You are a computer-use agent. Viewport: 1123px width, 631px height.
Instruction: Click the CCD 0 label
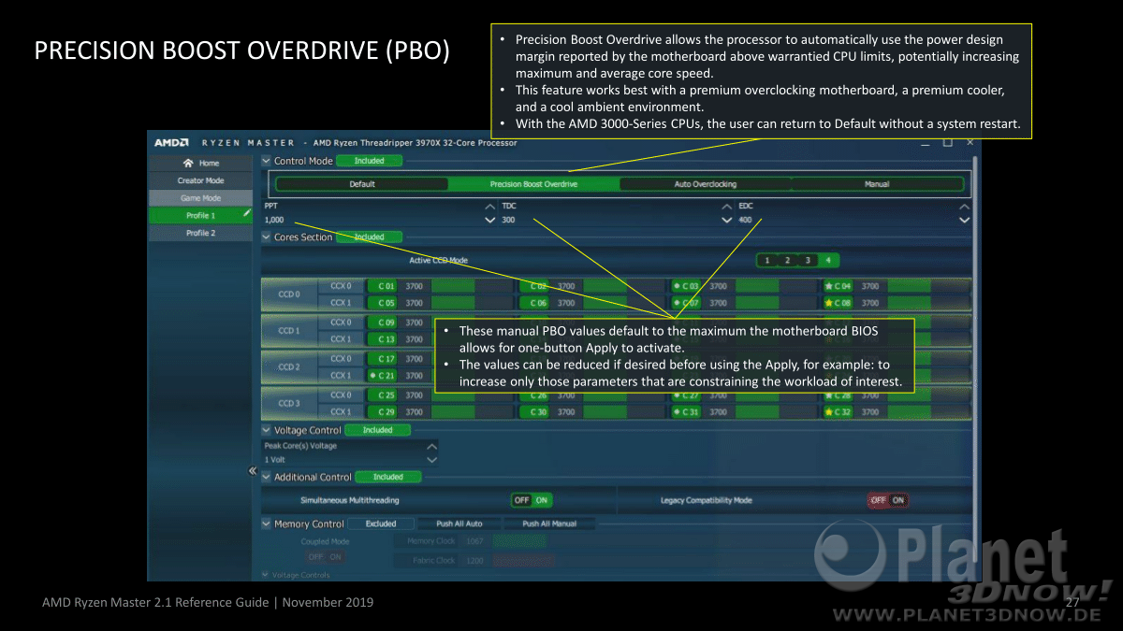pyautogui.click(x=289, y=294)
